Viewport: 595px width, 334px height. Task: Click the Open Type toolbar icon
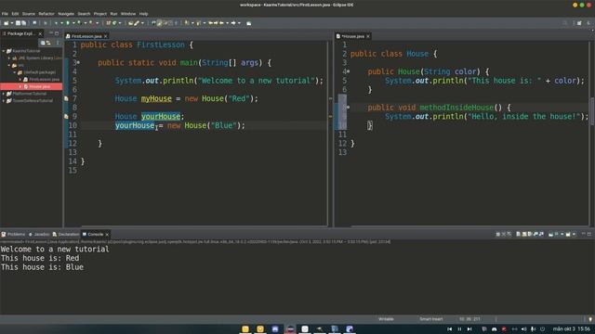click(x=131, y=23)
